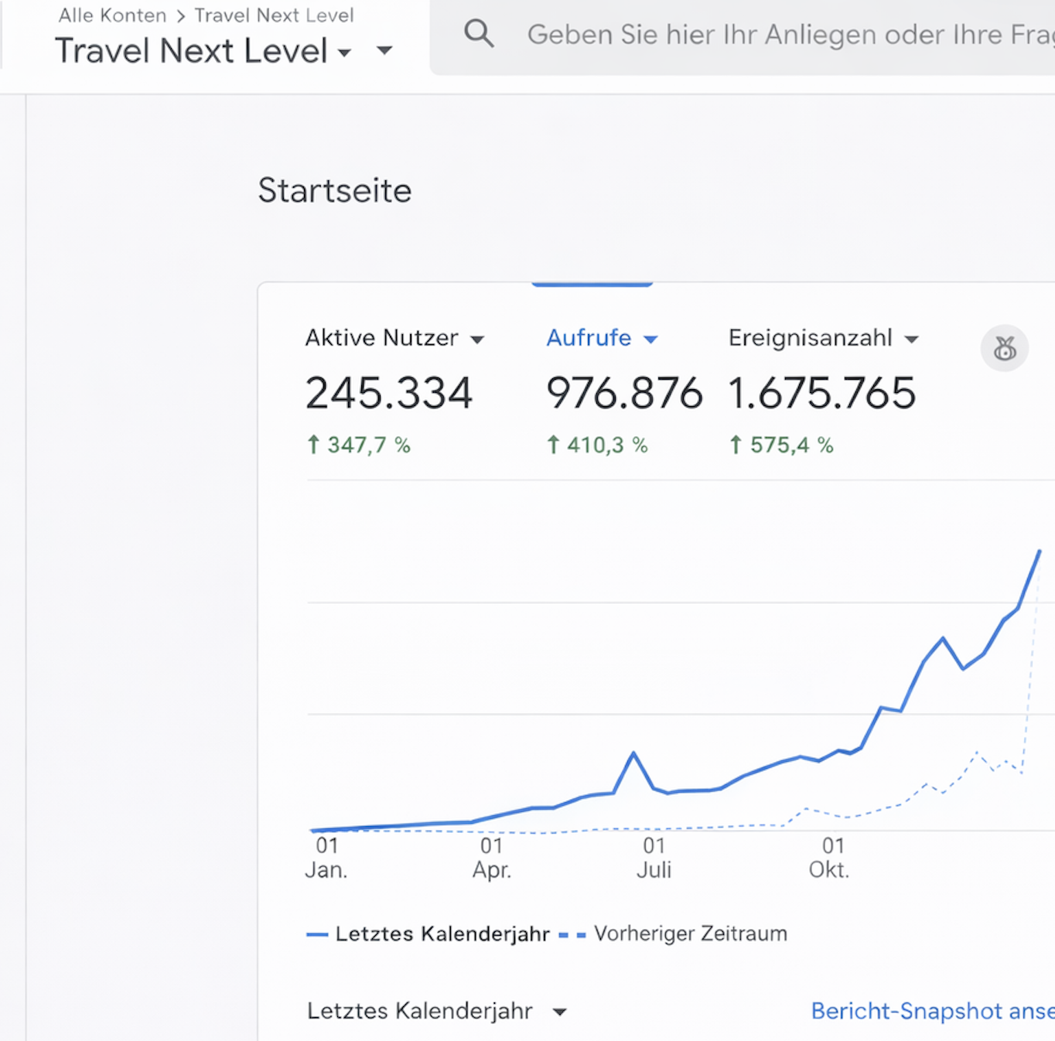
Task: Click the green up arrow beside 410,3 %
Action: (x=553, y=445)
